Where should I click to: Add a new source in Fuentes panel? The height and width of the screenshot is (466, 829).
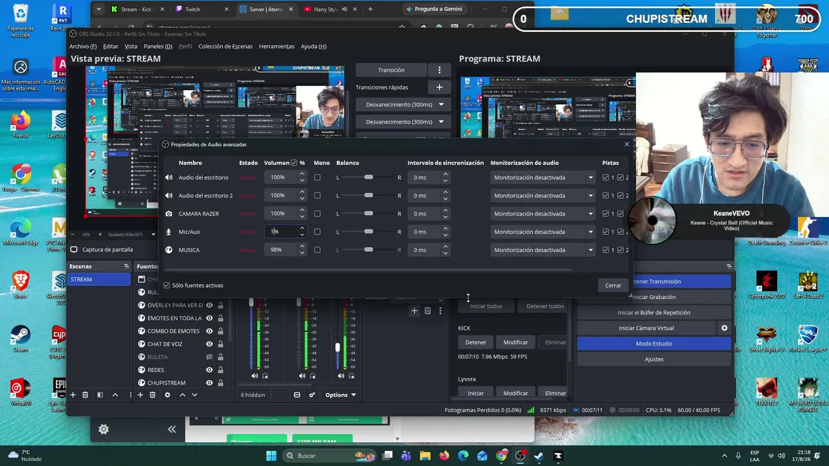click(x=140, y=395)
